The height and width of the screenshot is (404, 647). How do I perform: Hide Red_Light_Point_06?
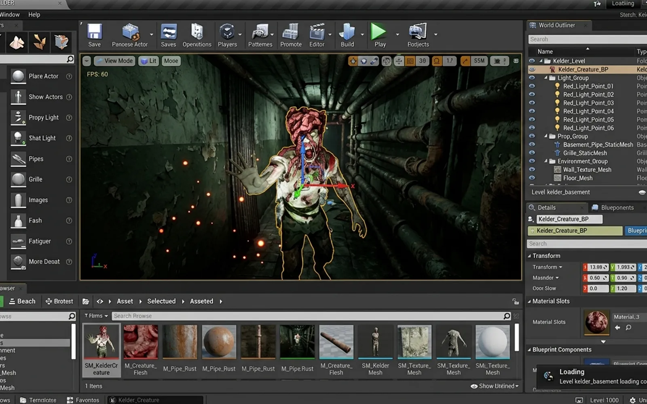pos(532,128)
